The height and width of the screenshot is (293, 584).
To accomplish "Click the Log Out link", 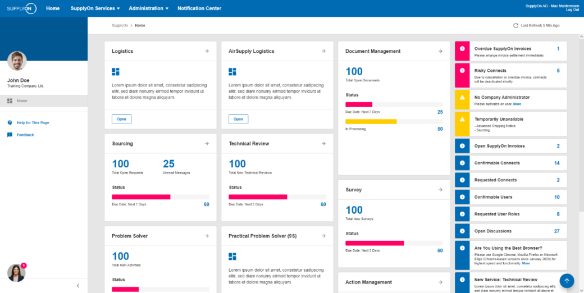I will (572, 10).
